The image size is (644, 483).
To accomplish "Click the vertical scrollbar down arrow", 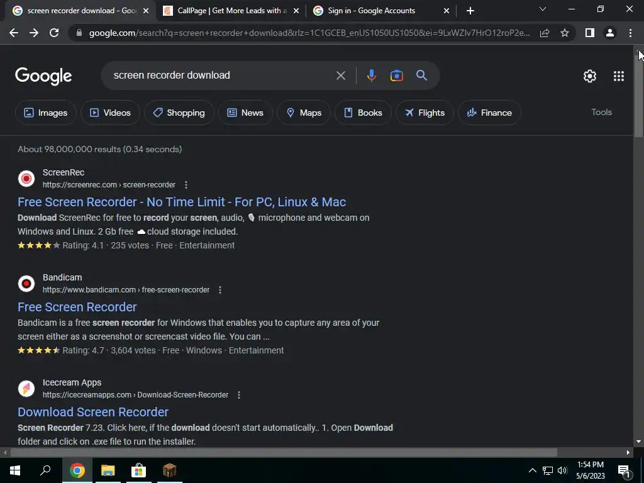I will click(x=638, y=441).
